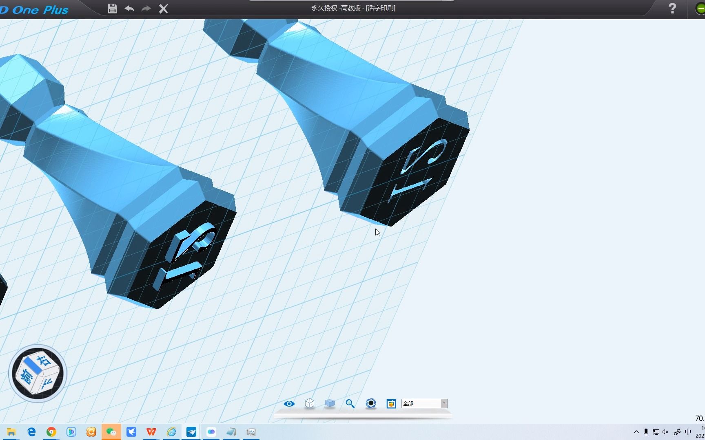
Task: Open the orange refresh-style taskbar app
Action: [91, 432]
